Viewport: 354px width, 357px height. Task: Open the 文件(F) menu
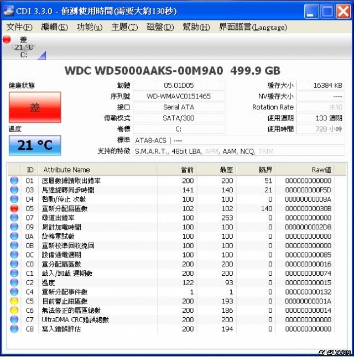point(19,27)
